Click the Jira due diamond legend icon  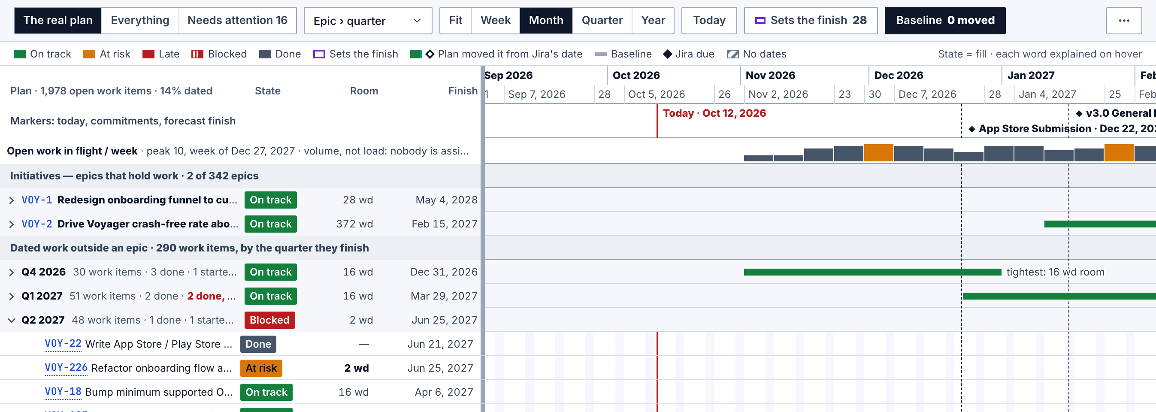point(668,55)
